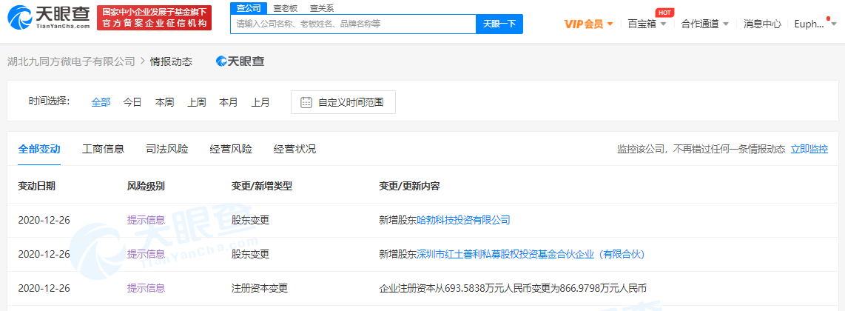Open 哈勃科技投资有限公司 shareholder link
This screenshot has width=845, height=311.
(x=463, y=220)
